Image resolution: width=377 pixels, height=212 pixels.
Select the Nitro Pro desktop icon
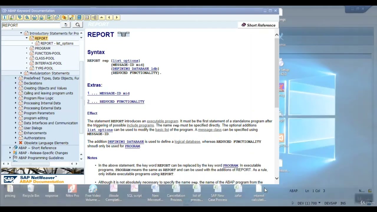(72, 191)
